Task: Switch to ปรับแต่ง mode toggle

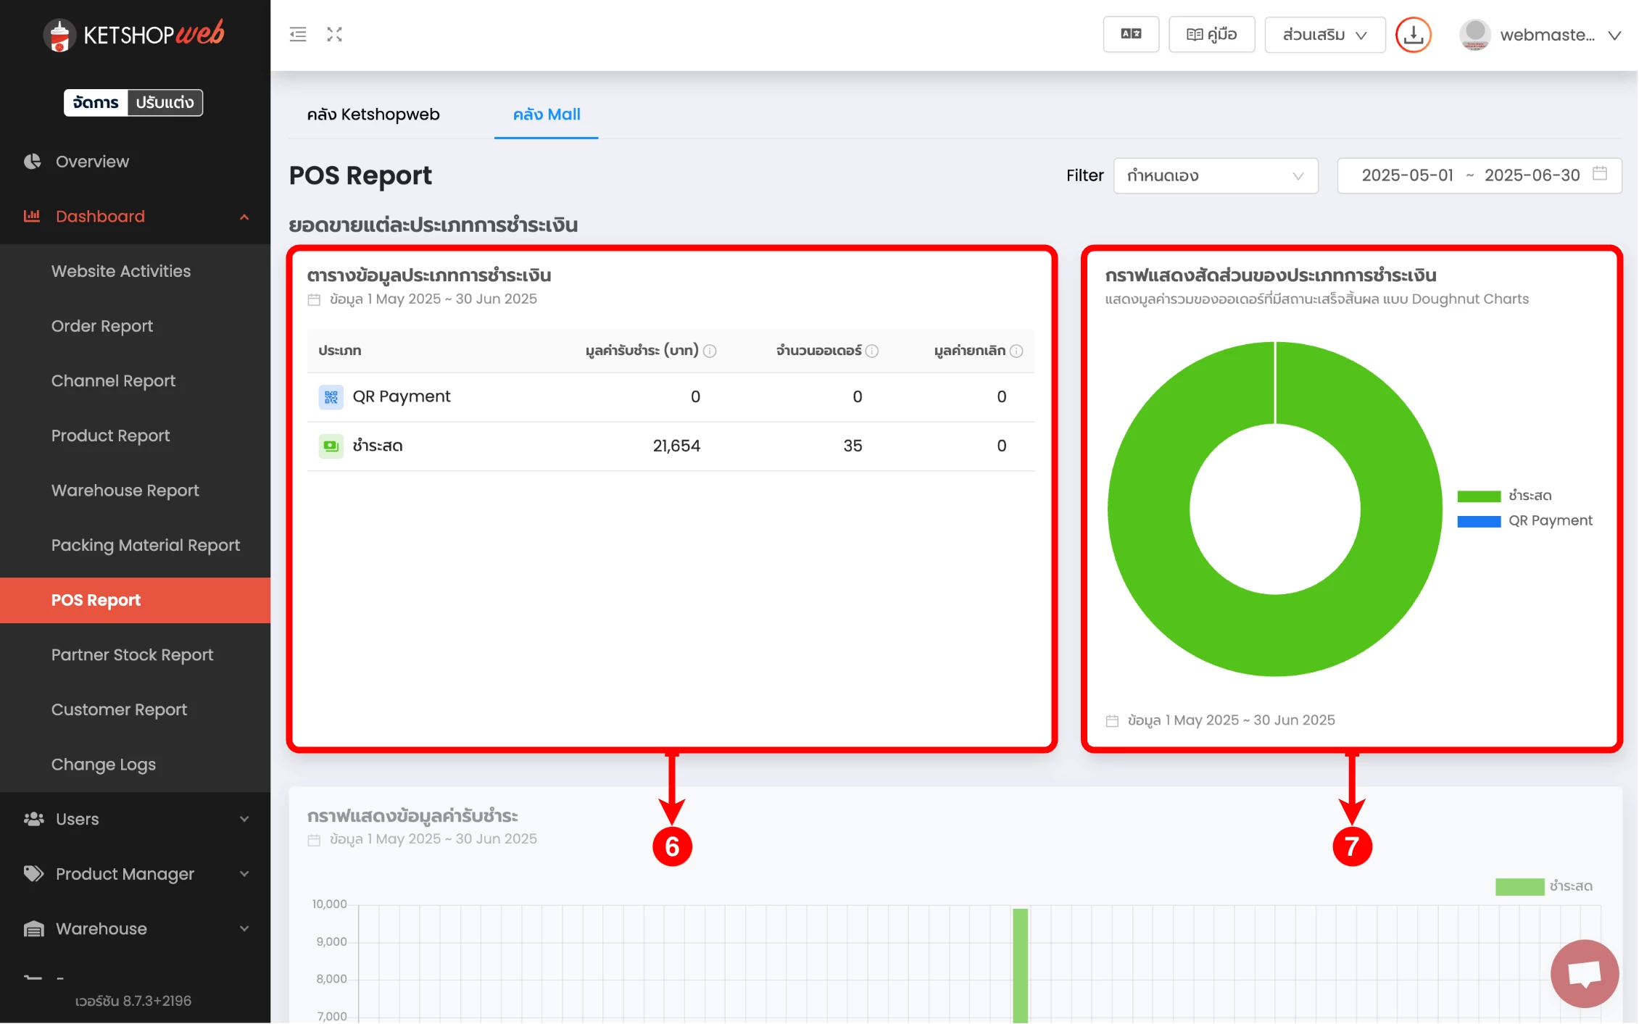Action: (x=165, y=102)
